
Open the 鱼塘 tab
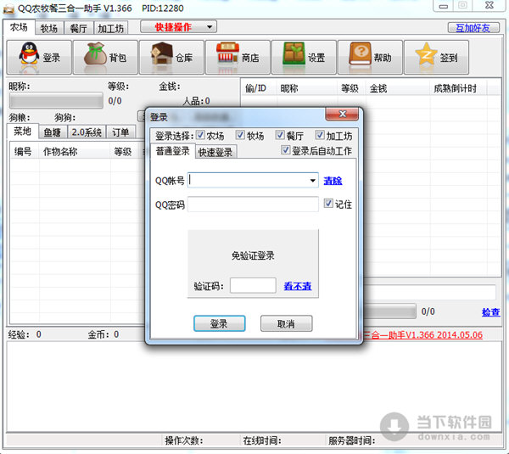(x=53, y=132)
